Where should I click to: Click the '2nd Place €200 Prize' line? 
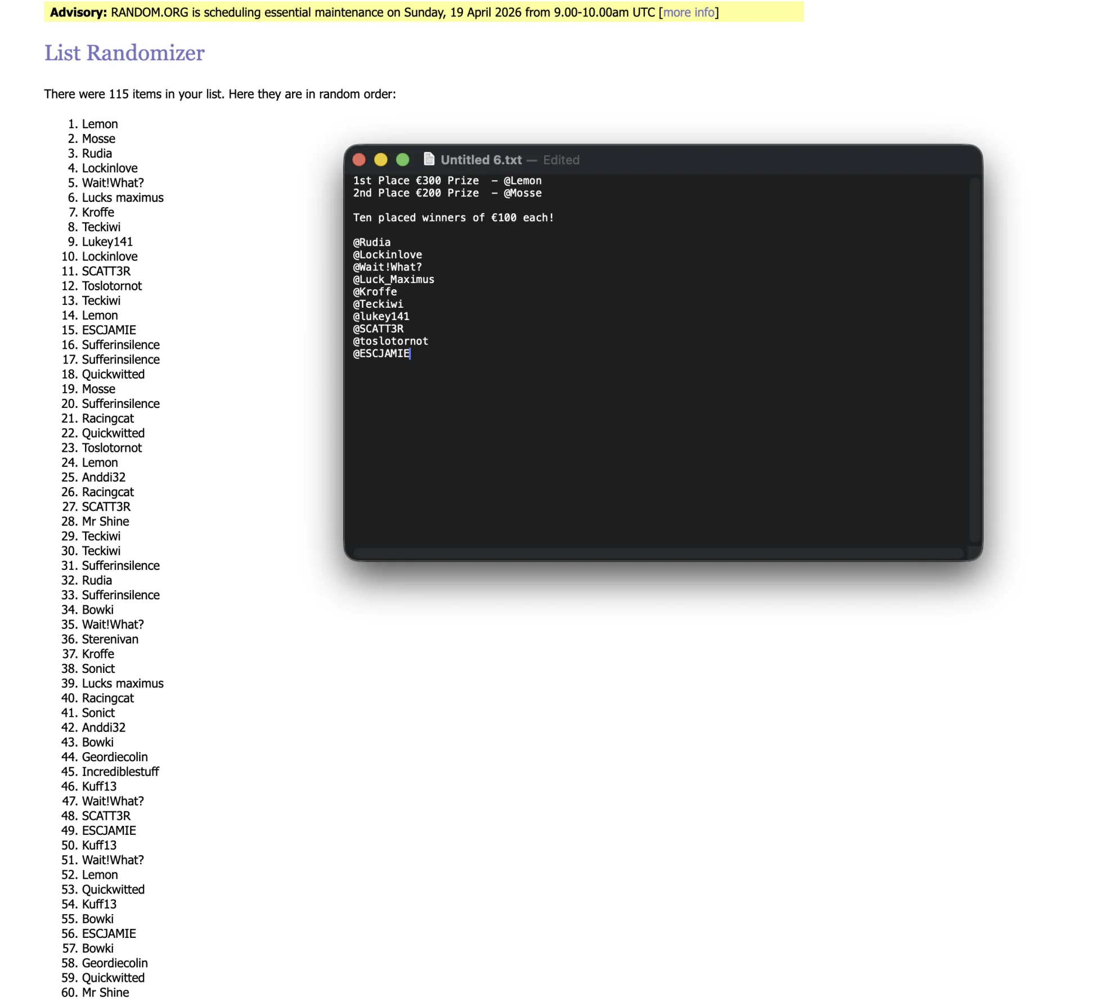coord(447,193)
